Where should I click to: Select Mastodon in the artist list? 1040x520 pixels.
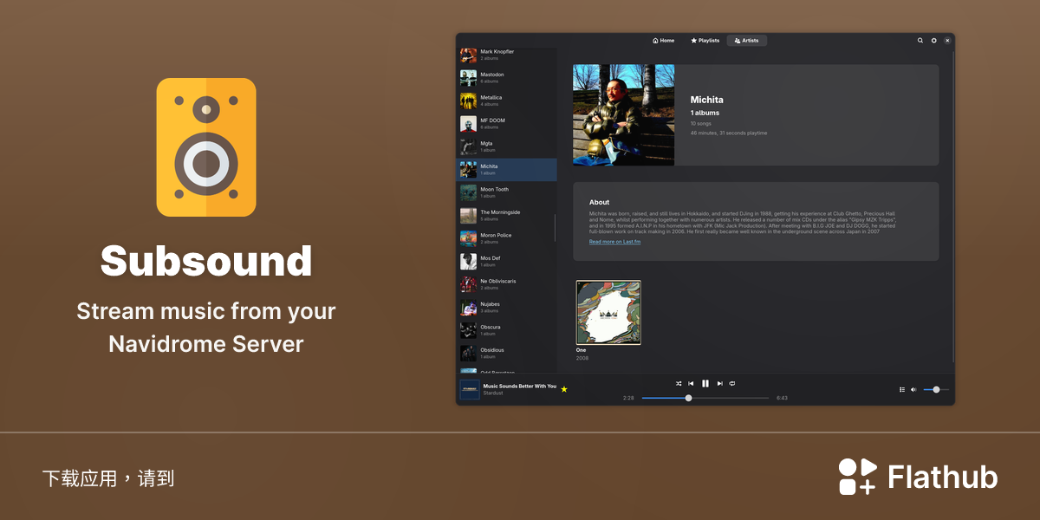(x=507, y=78)
